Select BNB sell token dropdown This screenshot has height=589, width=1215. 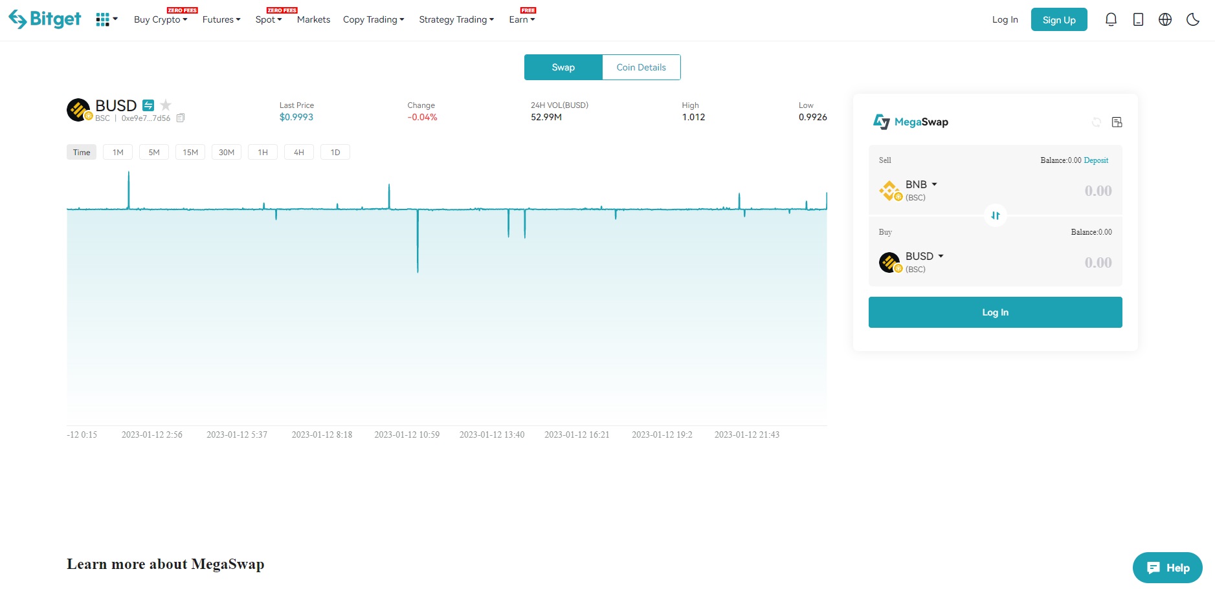pyautogui.click(x=921, y=184)
